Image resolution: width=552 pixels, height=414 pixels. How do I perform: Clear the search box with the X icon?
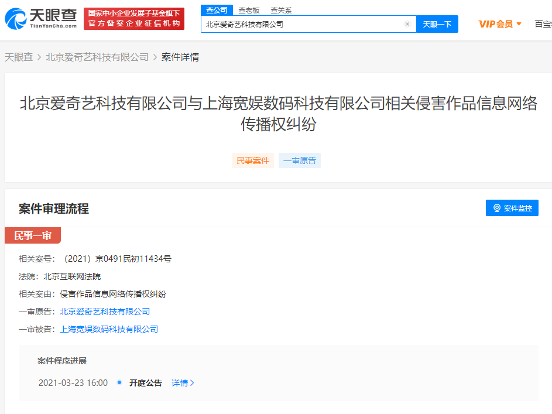coord(407,24)
